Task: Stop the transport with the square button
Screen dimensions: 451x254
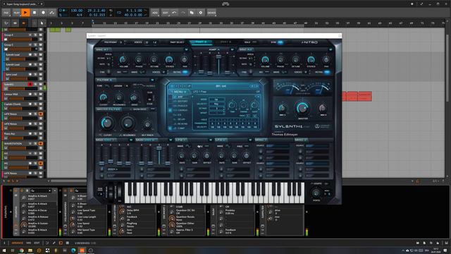Action: coord(35,13)
